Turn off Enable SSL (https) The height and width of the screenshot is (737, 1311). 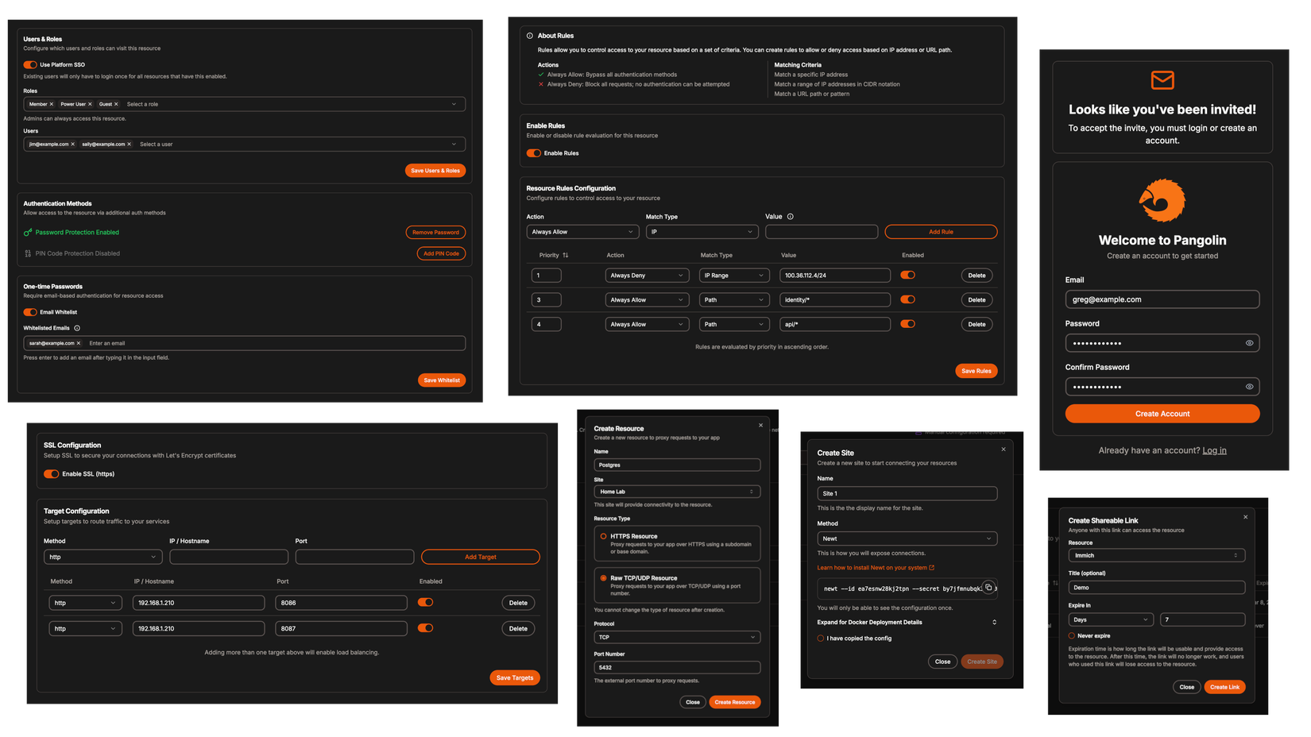pos(52,473)
